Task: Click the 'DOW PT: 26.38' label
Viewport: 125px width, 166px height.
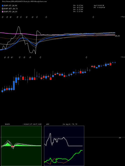Action: click(x=10, y=12)
